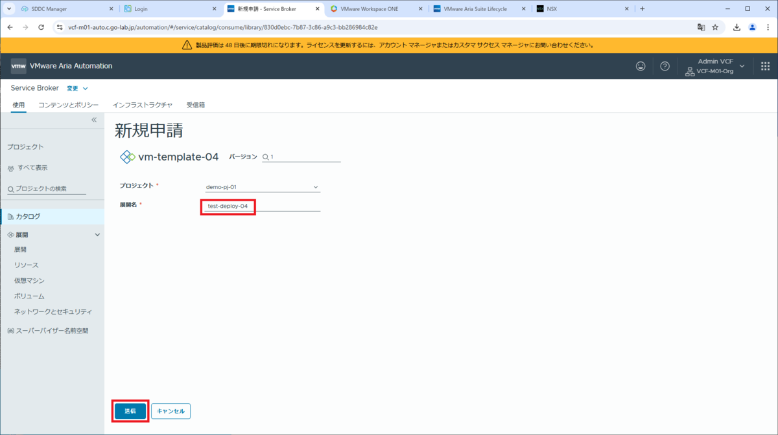
Task: Select リソース in the sidebar
Action: 27,265
